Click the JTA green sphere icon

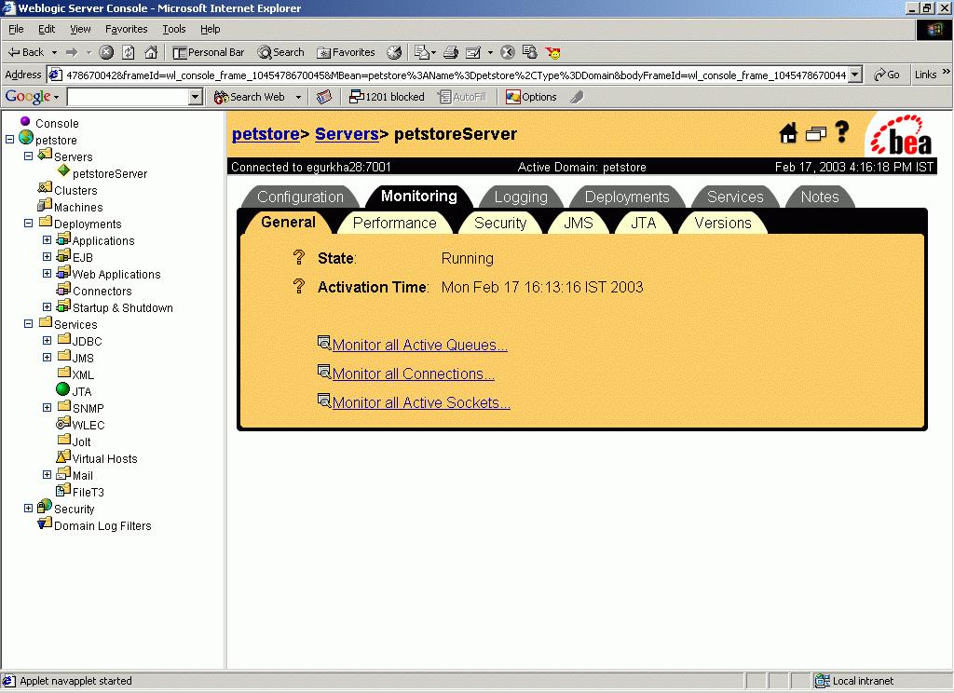(x=62, y=388)
